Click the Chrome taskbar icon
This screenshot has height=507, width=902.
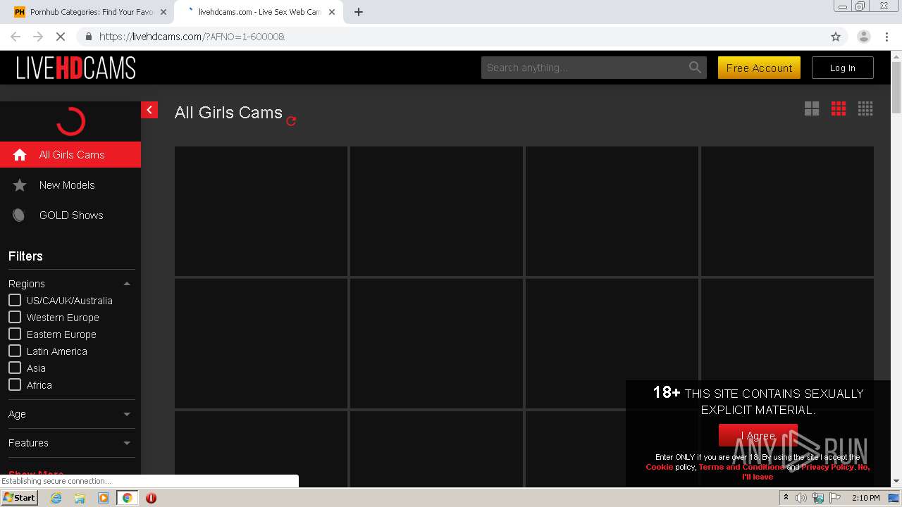(127, 498)
